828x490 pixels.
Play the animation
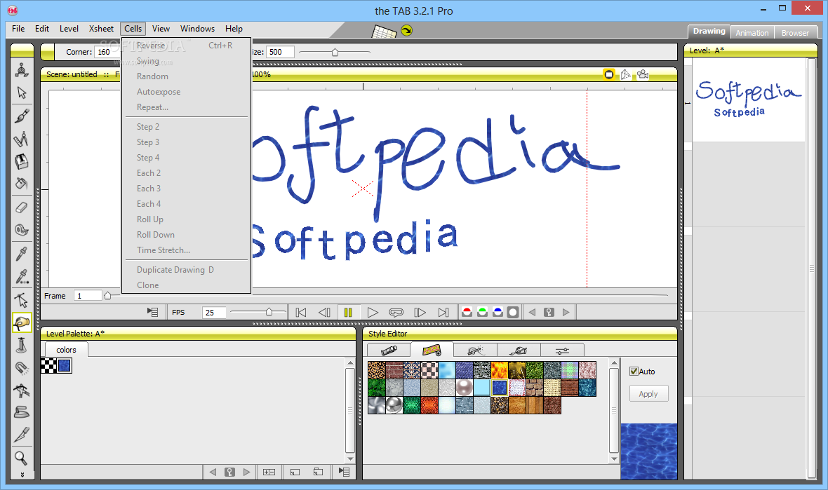tap(373, 312)
